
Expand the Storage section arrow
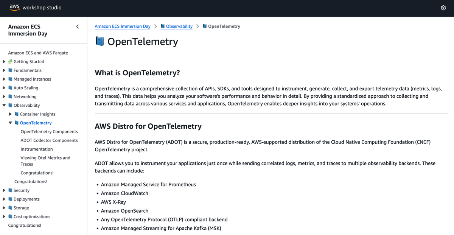tap(4, 207)
